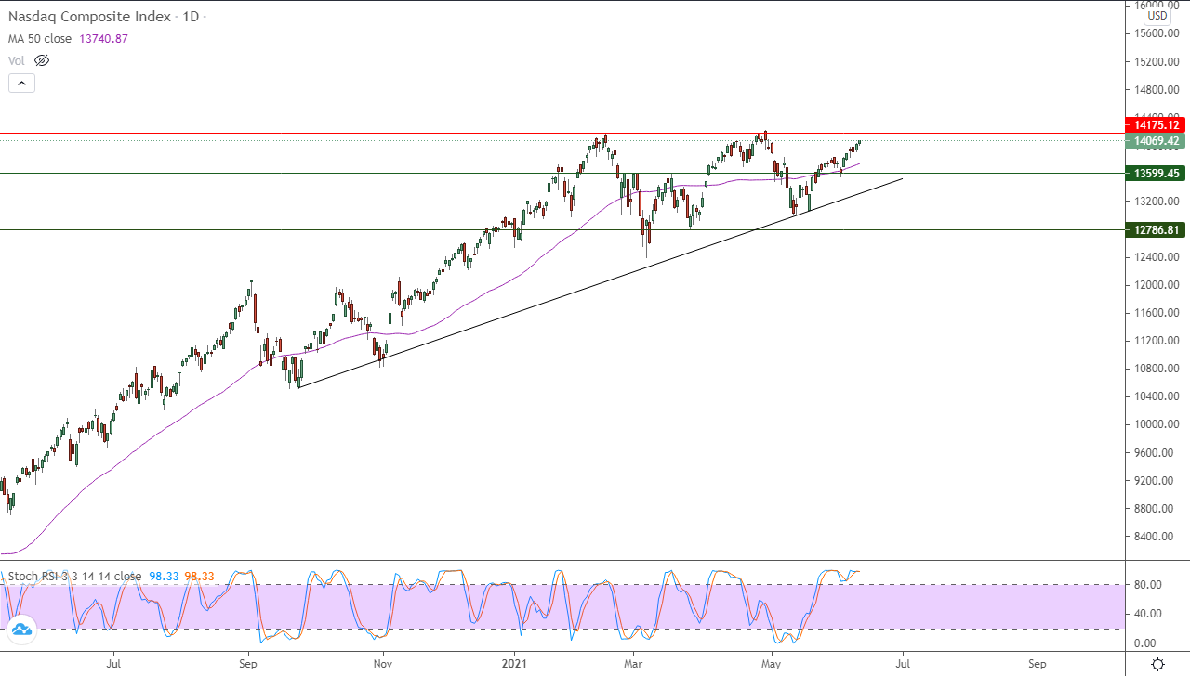Click the TradingView cloud logo icon
1190x676 pixels.
pos(21,630)
